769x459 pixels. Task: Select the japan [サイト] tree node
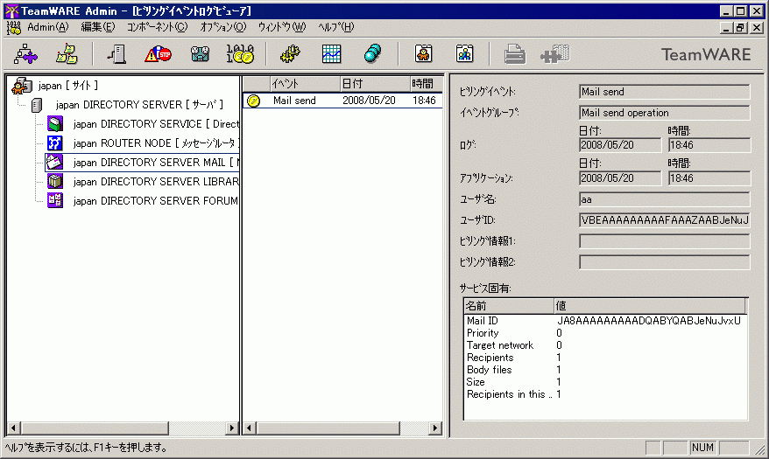tap(67, 86)
